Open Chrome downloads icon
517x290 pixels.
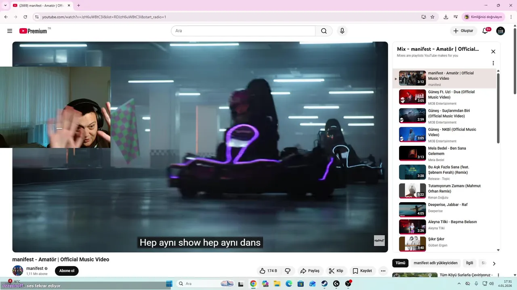(x=446, y=17)
